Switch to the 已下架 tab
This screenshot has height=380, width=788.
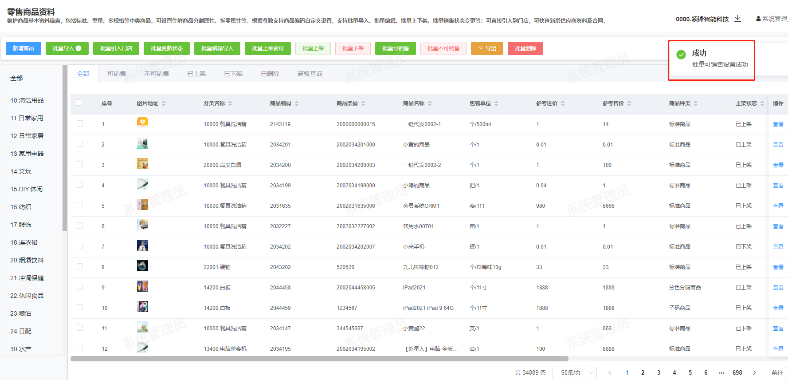pyautogui.click(x=233, y=74)
